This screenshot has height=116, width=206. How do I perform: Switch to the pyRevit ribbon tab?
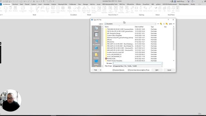[x=158, y=4]
